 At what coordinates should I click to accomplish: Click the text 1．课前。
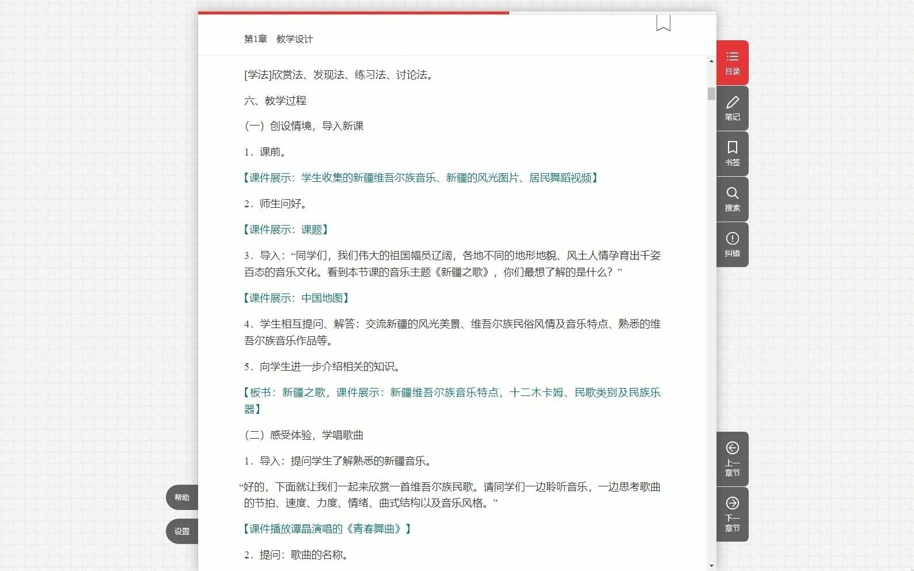[x=266, y=152]
